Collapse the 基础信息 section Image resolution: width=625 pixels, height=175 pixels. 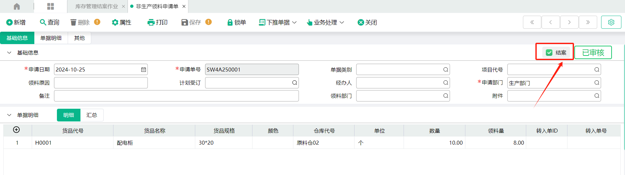(x=9, y=53)
